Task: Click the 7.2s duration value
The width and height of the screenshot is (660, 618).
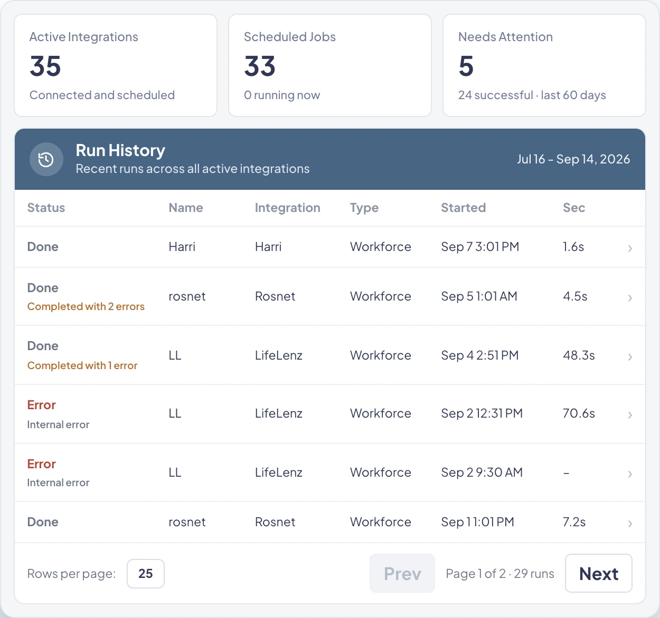Action: (x=574, y=522)
